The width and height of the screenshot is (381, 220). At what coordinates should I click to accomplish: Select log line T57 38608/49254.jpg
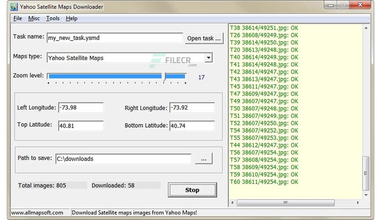tap(264, 160)
